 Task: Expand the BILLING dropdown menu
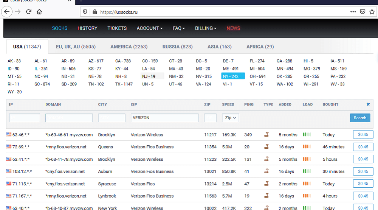(206, 28)
